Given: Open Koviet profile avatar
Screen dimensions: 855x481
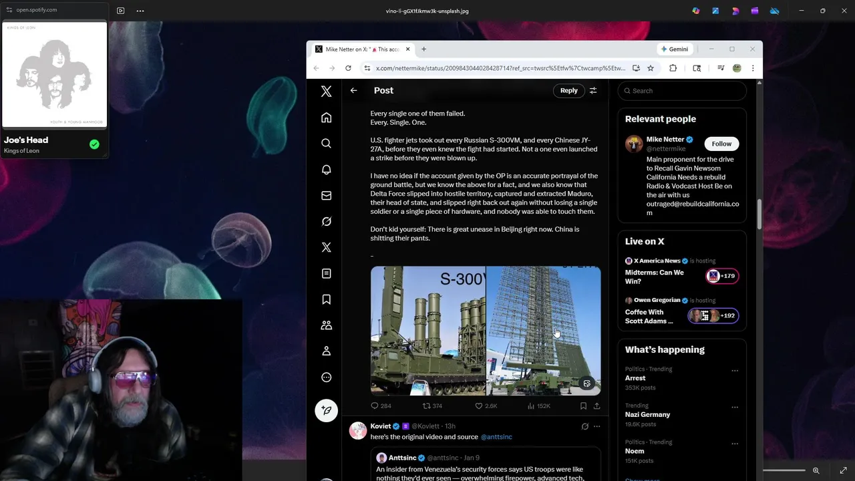Looking at the screenshot, I should pyautogui.click(x=358, y=430).
